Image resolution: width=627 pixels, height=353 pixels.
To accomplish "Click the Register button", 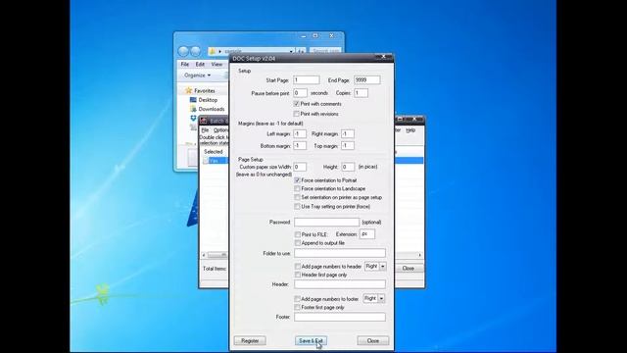I will [x=250, y=340].
